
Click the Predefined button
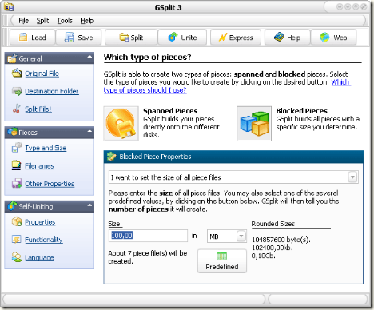click(222, 261)
